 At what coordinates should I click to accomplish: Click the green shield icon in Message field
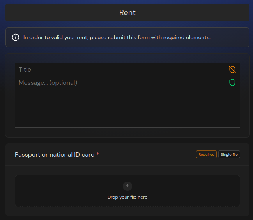(232, 82)
